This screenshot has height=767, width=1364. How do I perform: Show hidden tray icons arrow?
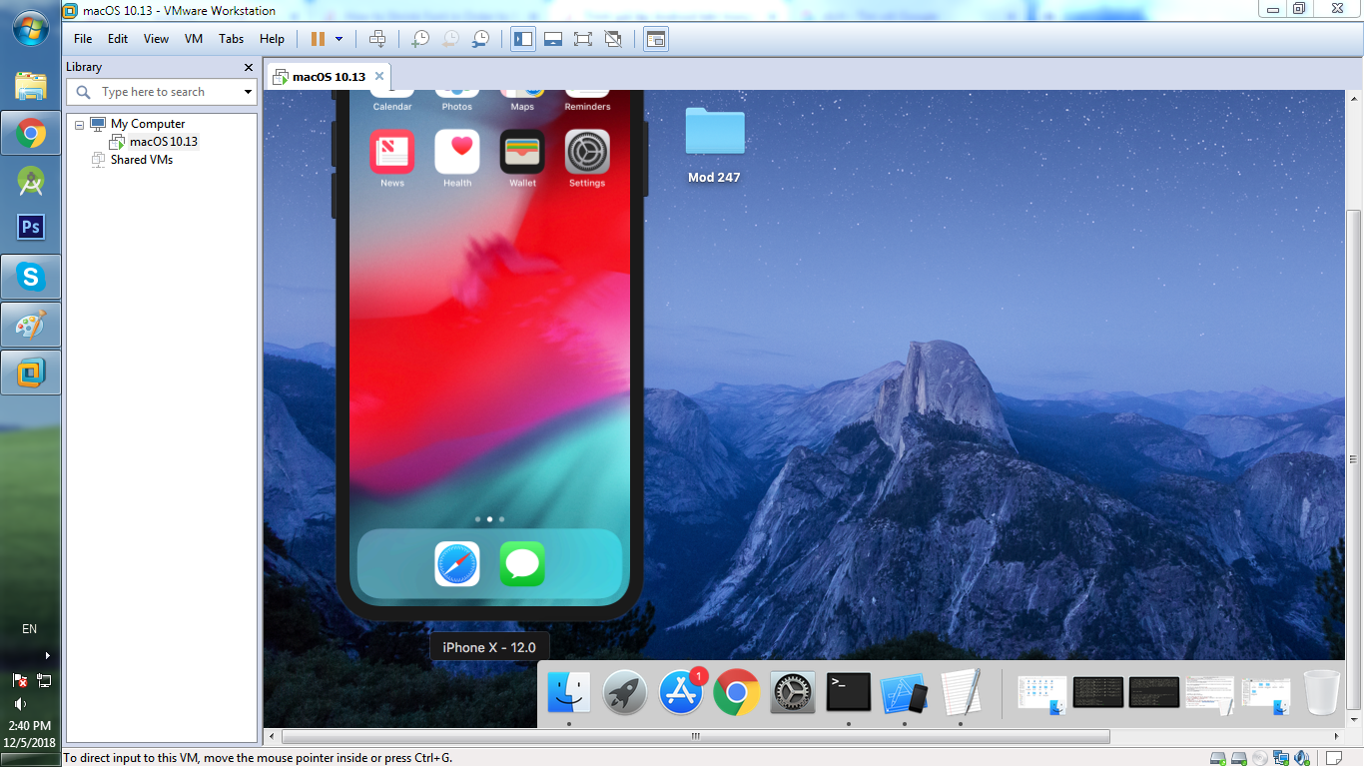coord(47,656)
